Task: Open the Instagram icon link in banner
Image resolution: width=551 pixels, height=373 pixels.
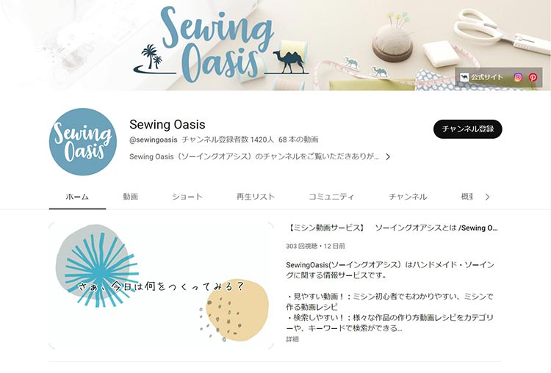Action: pos(518,77)
